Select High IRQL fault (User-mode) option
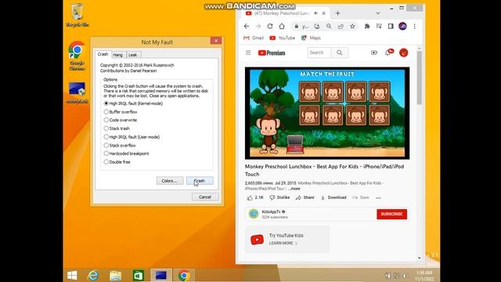Viewport: 501px width, 282px height. [x=132, y=137]
